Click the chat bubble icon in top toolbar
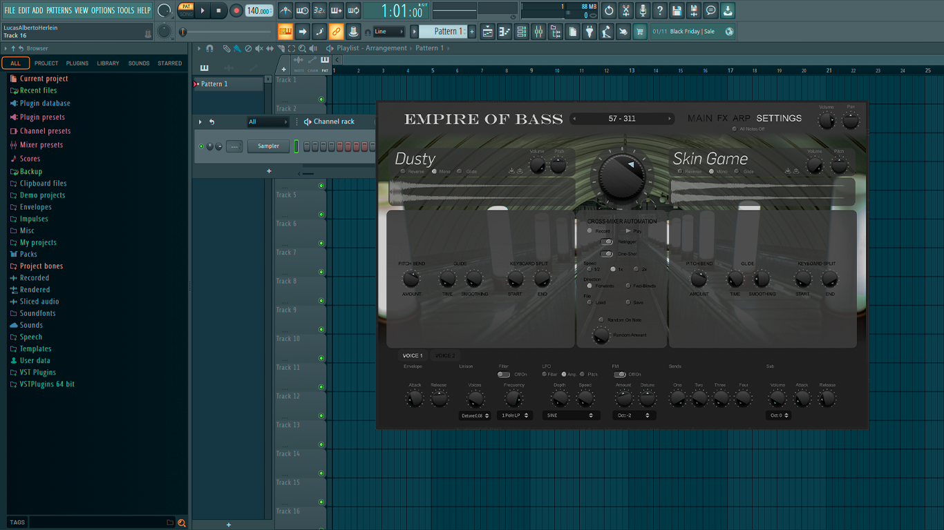 click(710, 10)
